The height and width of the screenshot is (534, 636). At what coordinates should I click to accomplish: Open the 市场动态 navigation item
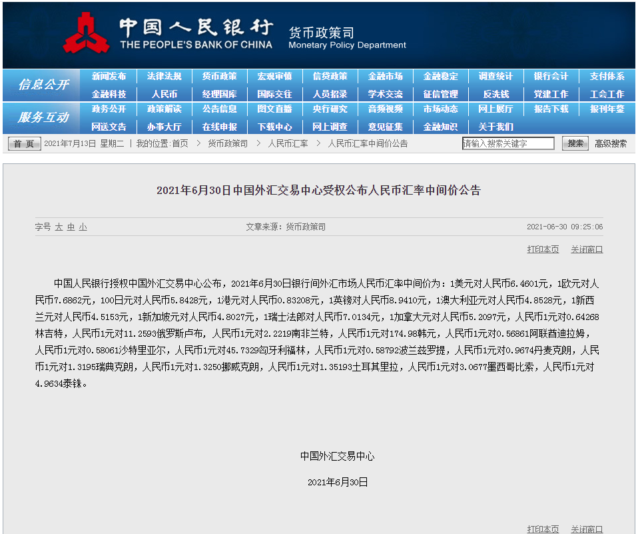coord(440,109)
